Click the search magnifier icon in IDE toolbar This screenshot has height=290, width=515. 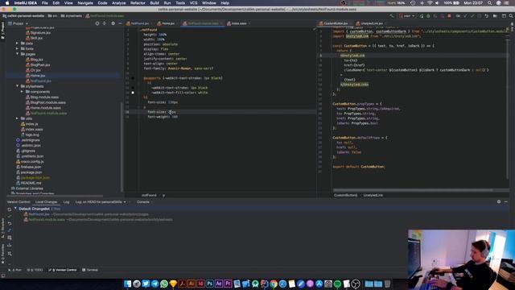click(x=511, y=16)
